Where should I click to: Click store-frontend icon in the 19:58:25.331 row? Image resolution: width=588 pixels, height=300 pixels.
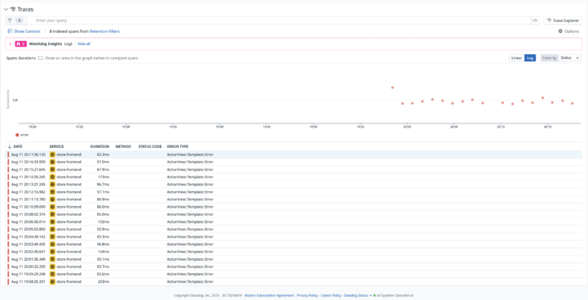click(52, 281)
